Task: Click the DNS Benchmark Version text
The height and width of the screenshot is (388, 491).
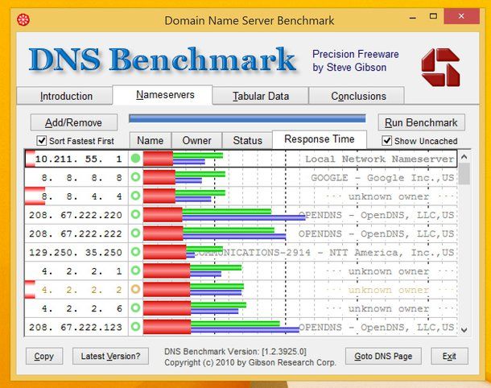Action: point(235,351)
